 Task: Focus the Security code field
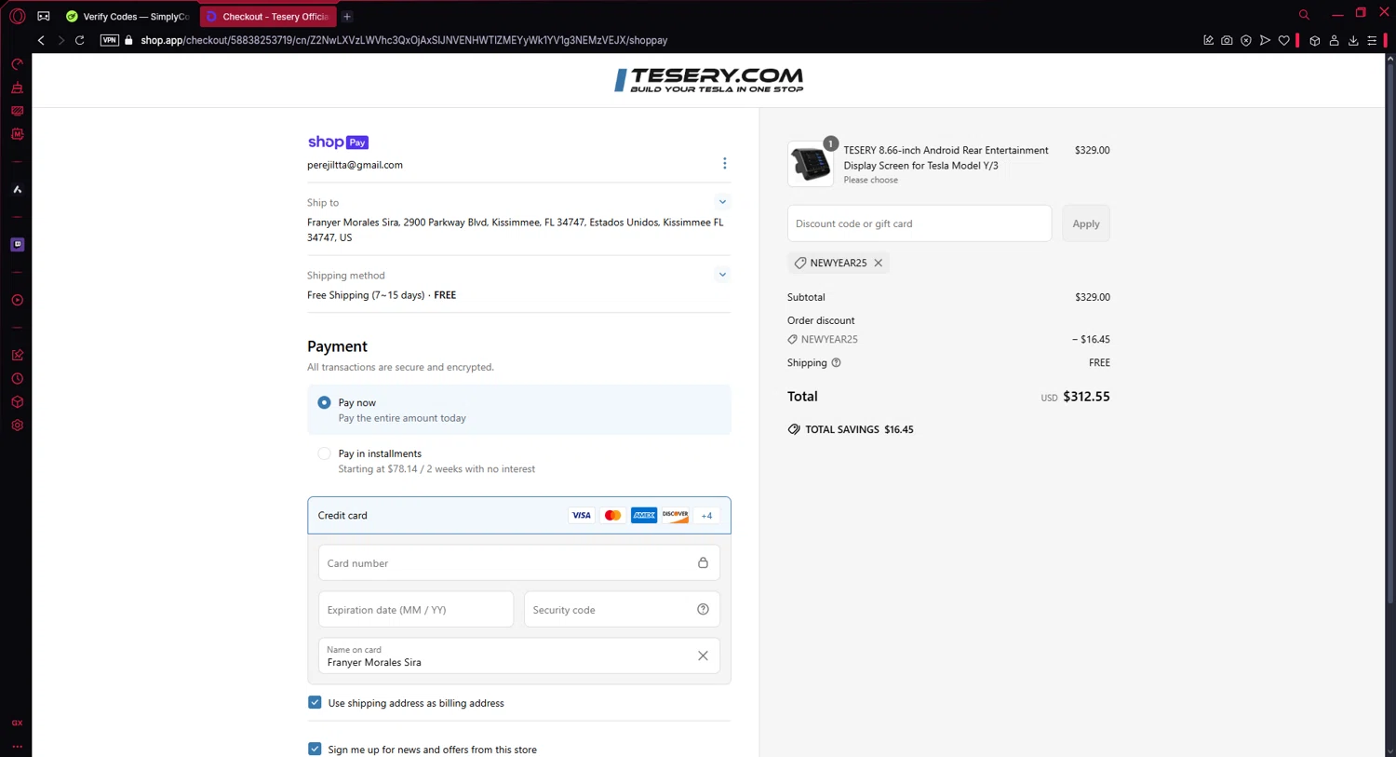click(622, 609)
